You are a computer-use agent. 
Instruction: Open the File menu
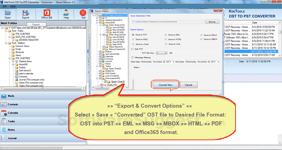pyautogui.click(x=5, y=6)
